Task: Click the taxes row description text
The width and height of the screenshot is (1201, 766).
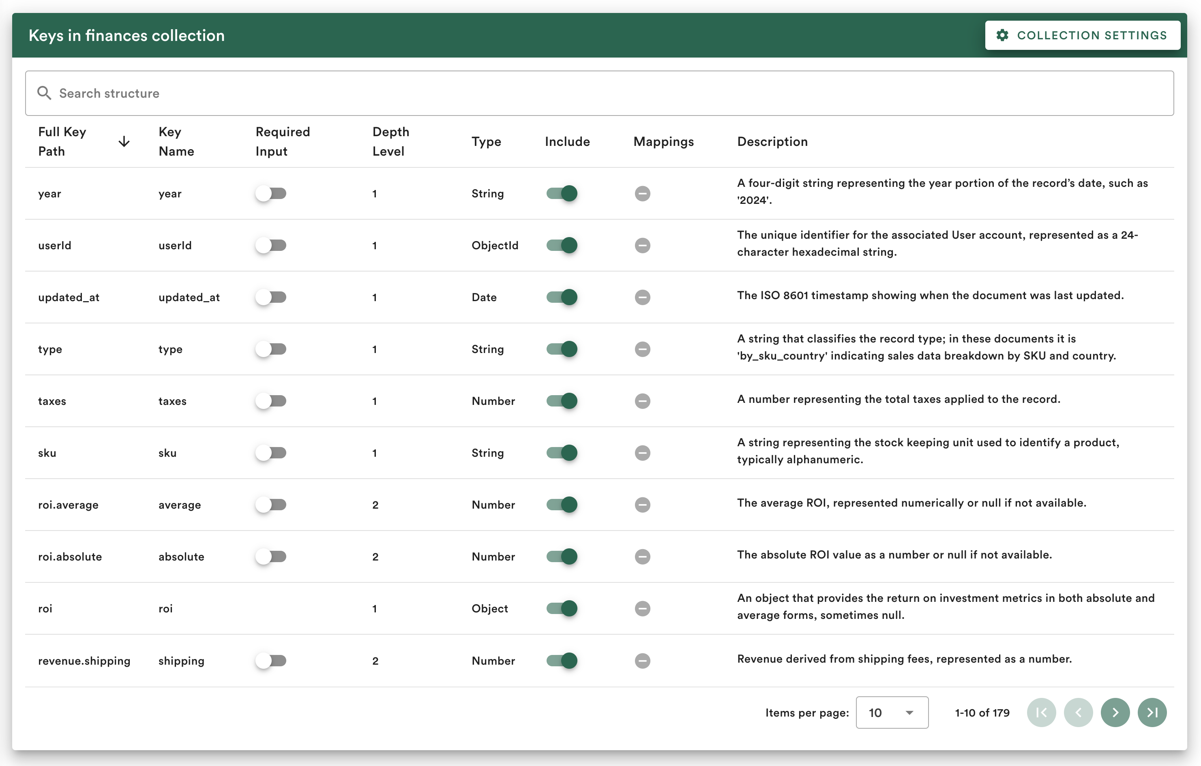Action: pyautogui.click(x=899, y=399)
